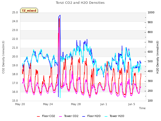Click the 20.0 left axis value
This screenshot has width=161, height=121.
[15, 57]
